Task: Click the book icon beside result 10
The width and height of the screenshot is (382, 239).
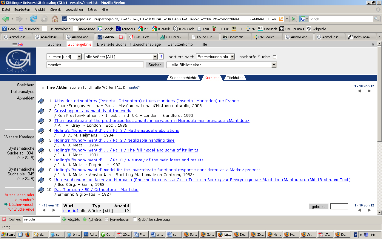Action: coord(41,190)
